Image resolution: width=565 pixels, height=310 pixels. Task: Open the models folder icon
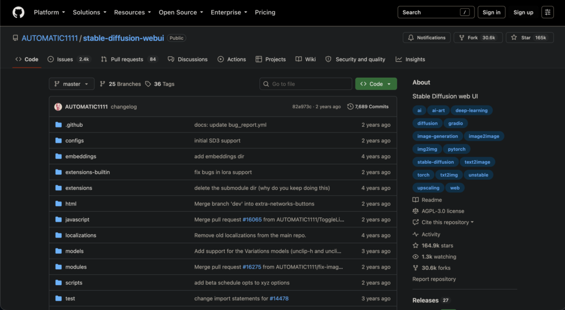tap(58, 251)
